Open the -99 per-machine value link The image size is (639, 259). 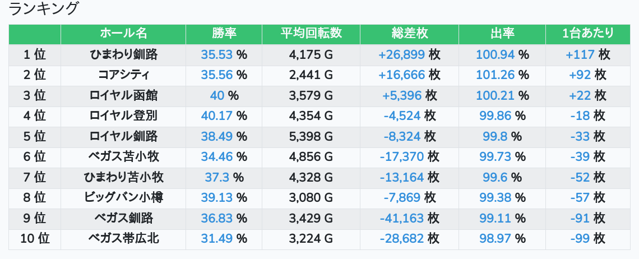[580, 239]
